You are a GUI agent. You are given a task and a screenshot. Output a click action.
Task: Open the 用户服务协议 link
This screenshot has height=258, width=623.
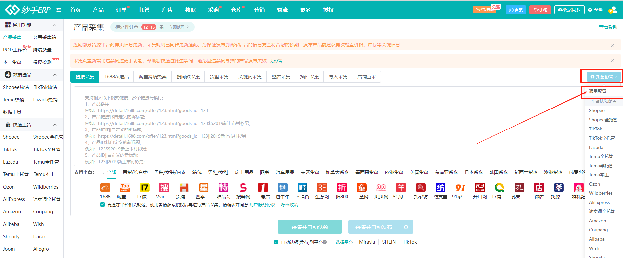click(262, 205)
